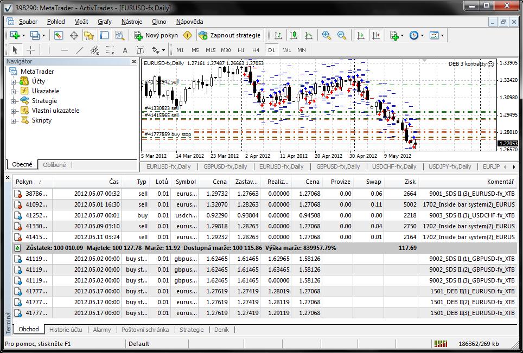Switch to H4 timeframe
The height and width of the screenshot is (353, 523).
(256, 50)
